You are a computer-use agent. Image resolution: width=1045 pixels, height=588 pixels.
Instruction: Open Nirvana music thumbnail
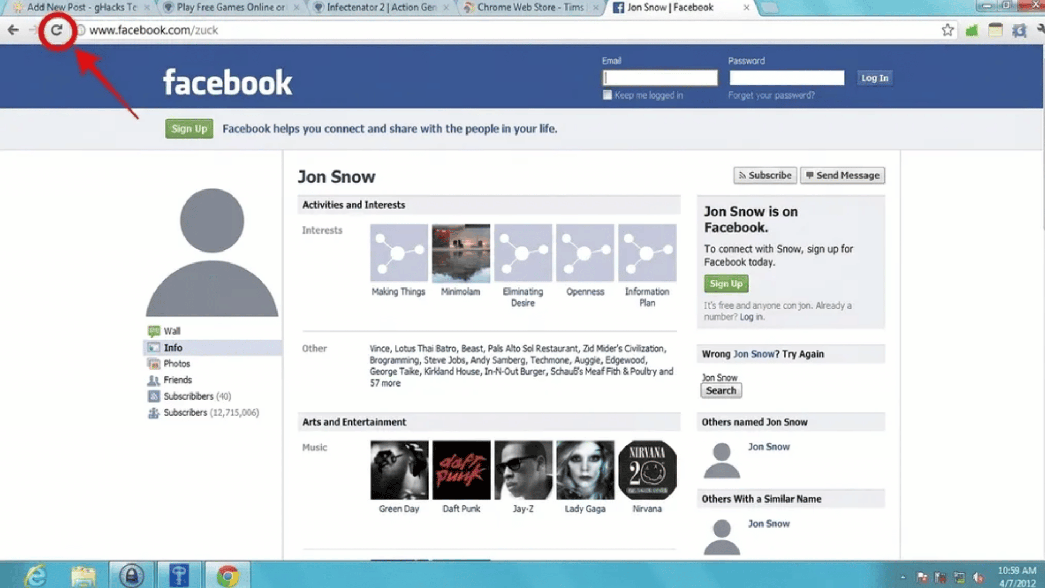click(647, 470)
